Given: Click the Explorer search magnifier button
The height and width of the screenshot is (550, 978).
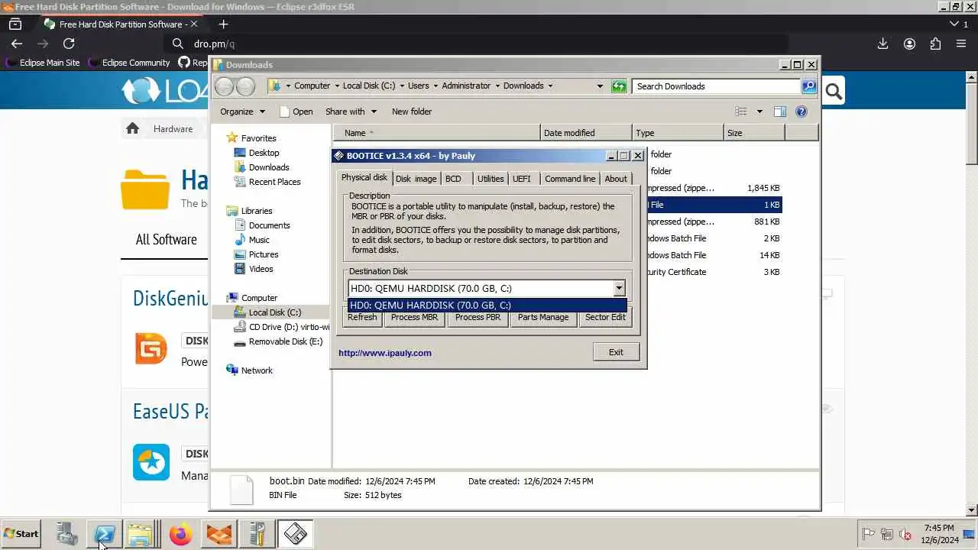Looking at the screenshot, I should click(x=809, y=86).
